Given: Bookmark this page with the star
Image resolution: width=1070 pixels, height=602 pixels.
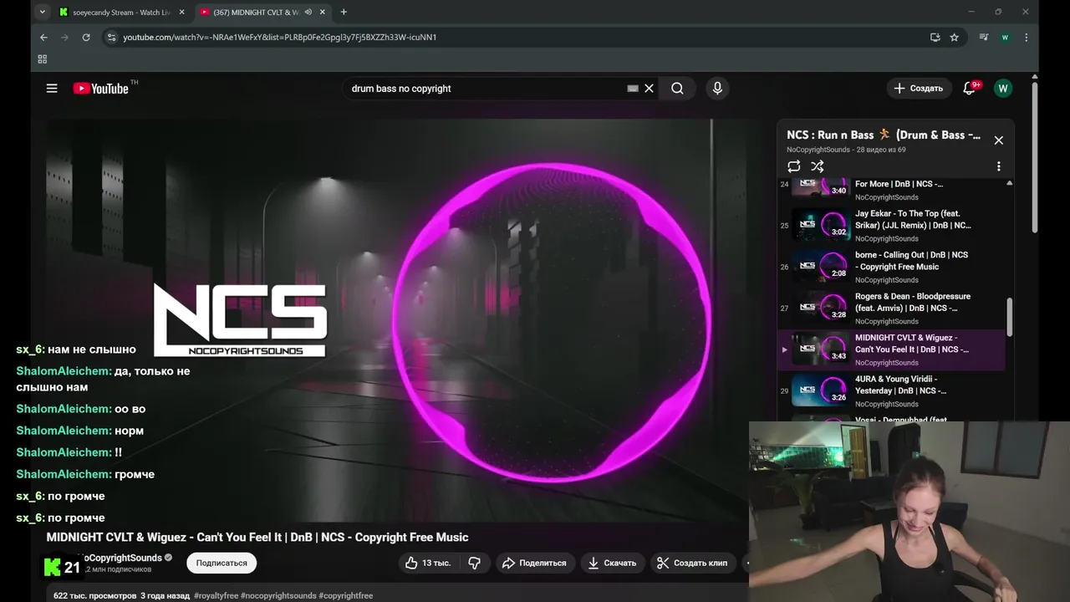Looking at the screenshot, I should coord(954,37).
